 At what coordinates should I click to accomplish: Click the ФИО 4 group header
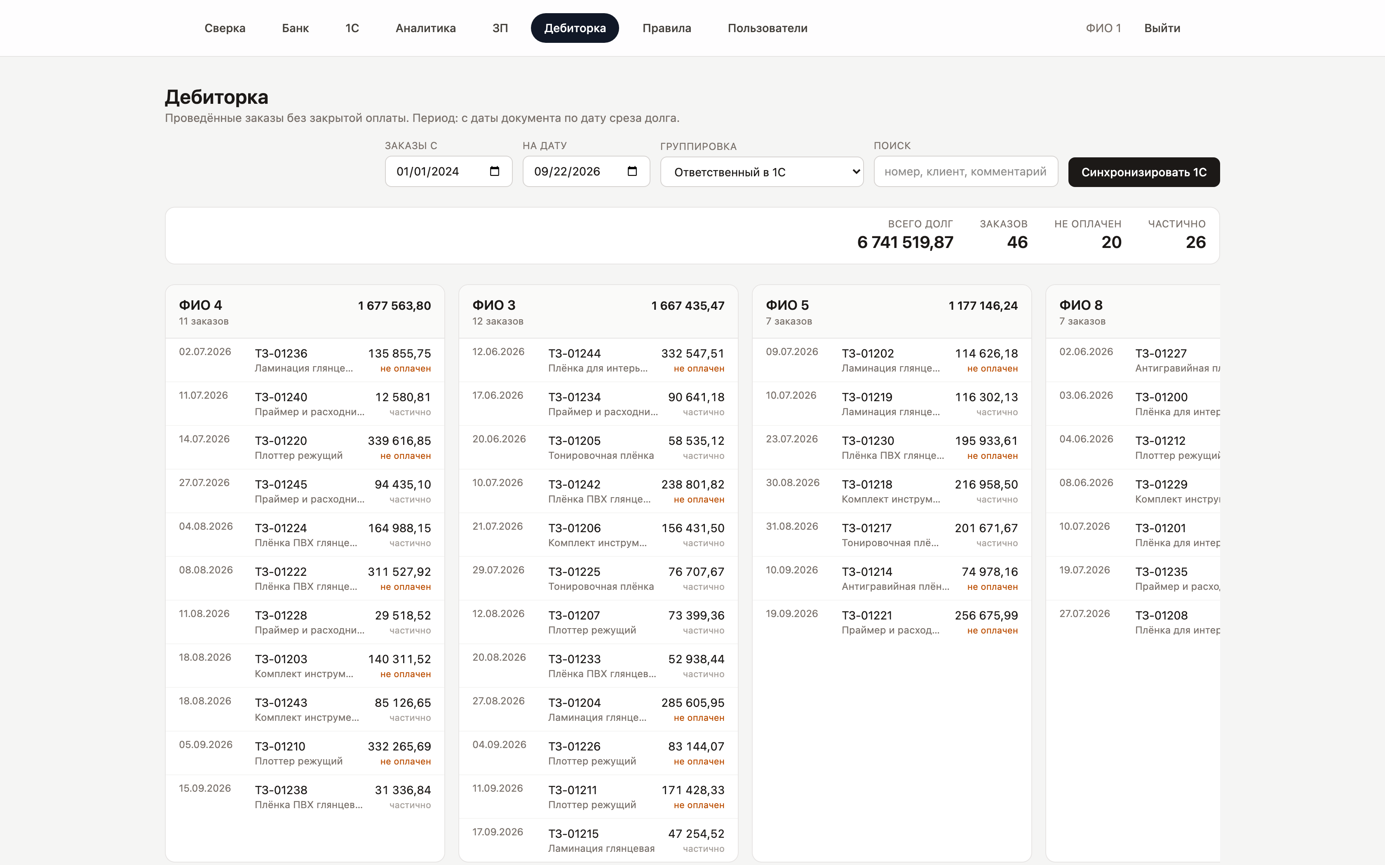305,312
